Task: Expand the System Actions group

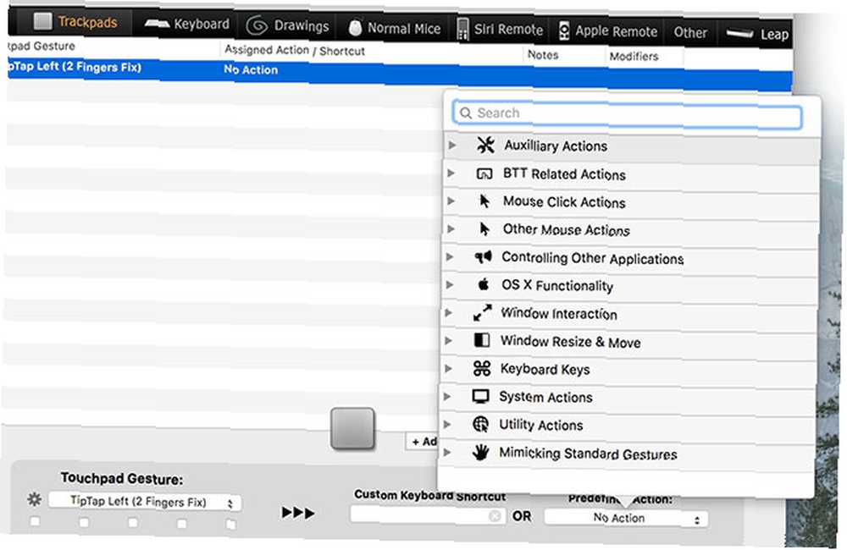Action: (448, 396)
